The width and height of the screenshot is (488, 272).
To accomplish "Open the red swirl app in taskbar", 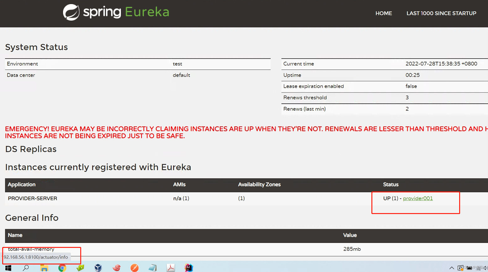I will (x=117, y=268).
